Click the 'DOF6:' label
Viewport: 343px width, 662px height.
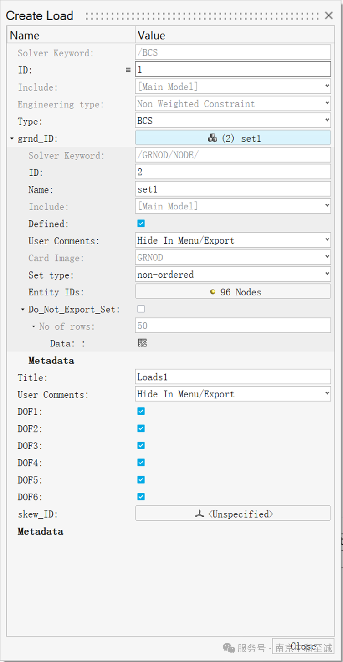pyautogui.click(x=30, y=497)
